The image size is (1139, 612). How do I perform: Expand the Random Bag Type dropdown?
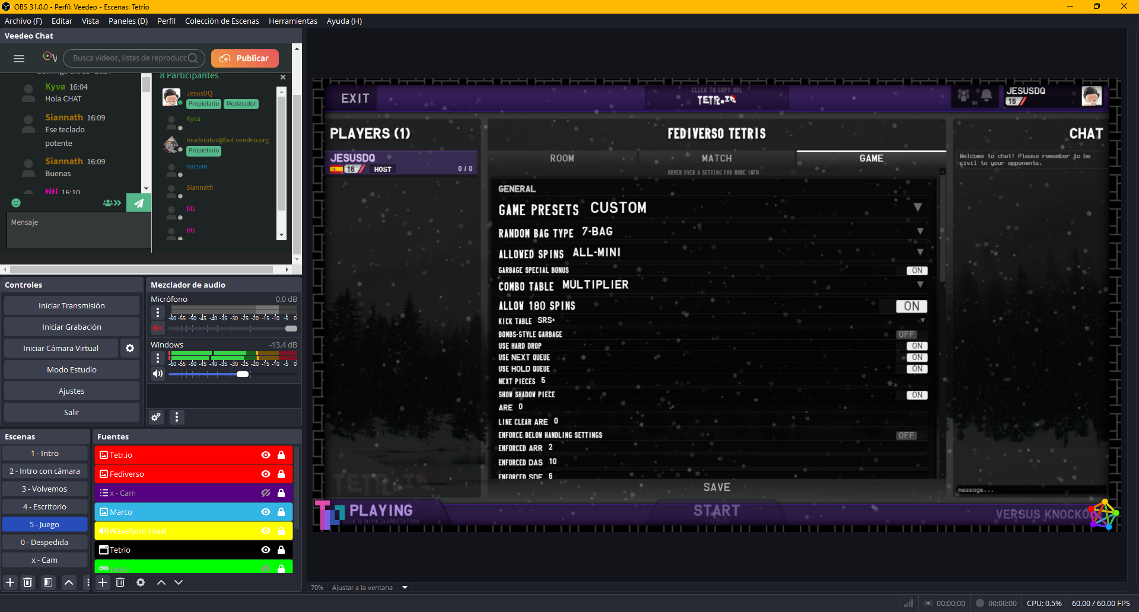(x=920, y=231)
